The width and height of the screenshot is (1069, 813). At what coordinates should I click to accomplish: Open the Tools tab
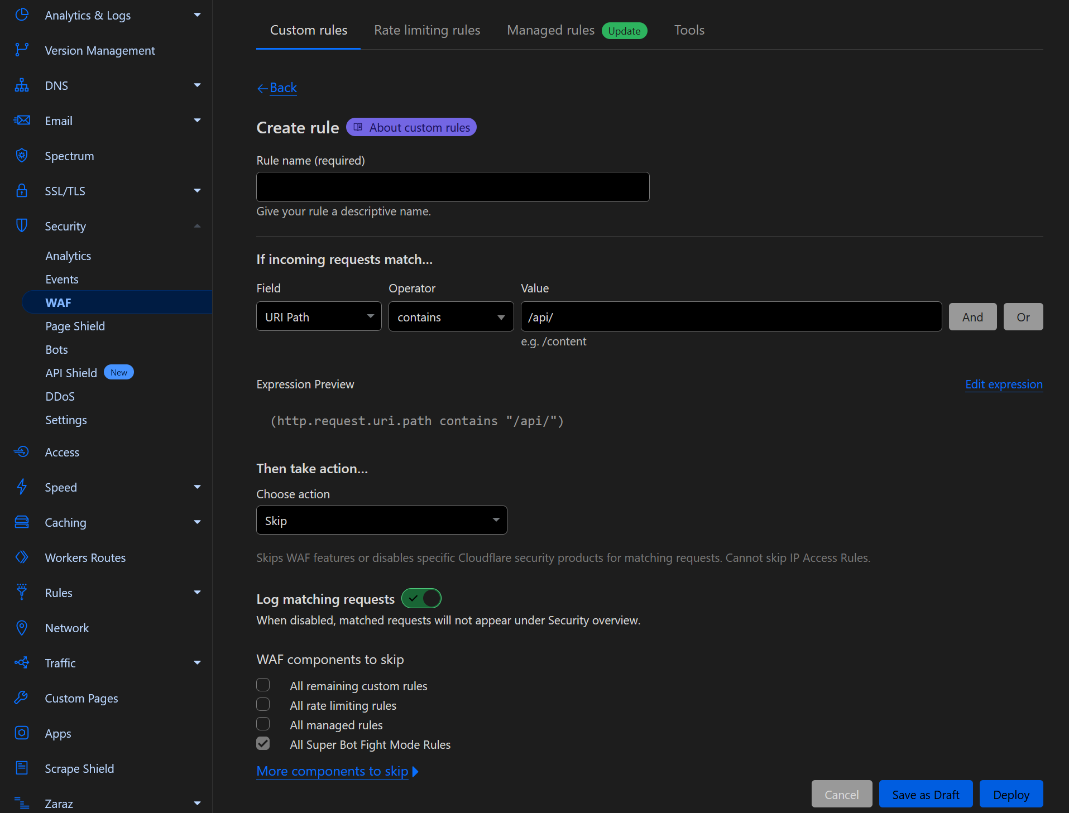(x=689, y=30)
